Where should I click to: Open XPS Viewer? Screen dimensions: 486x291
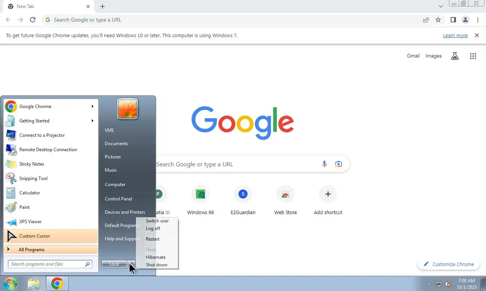51,222
